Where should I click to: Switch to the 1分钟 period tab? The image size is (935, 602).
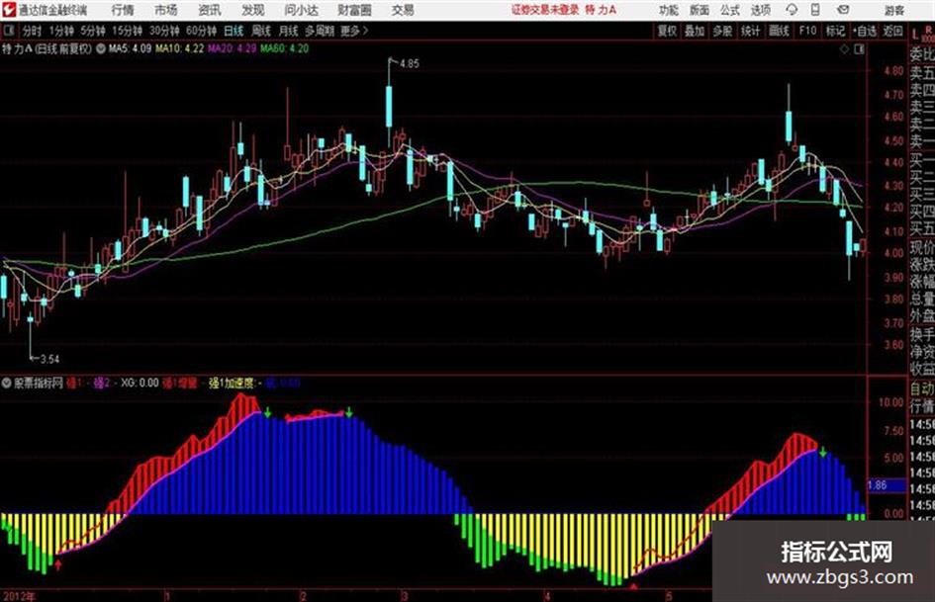click(x=60, y=31)
